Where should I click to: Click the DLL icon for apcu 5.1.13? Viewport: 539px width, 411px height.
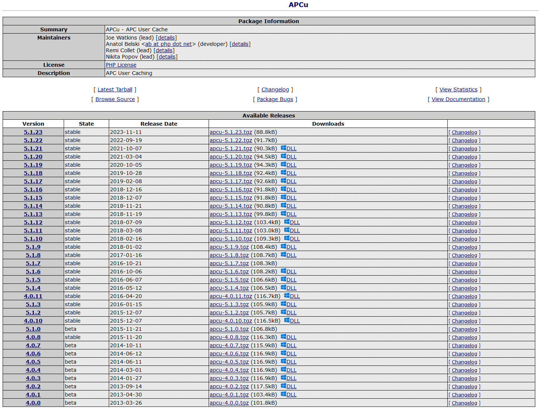pyautogui.click(x=289, y=214)
